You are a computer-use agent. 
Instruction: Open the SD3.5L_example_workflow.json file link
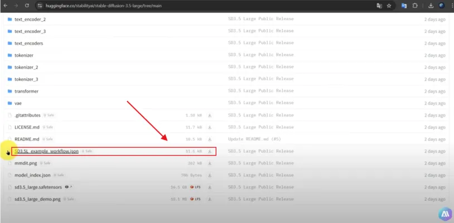click(46, 151)
